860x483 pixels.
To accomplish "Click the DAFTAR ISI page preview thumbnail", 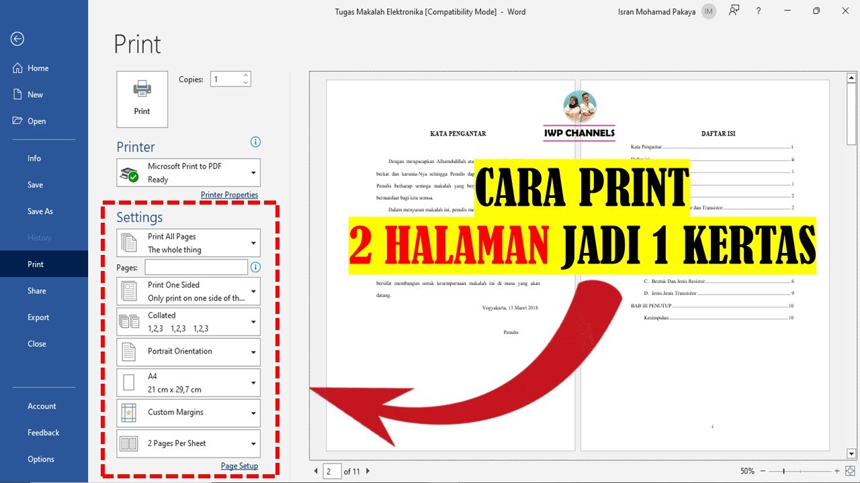I will tap(705, 266).
